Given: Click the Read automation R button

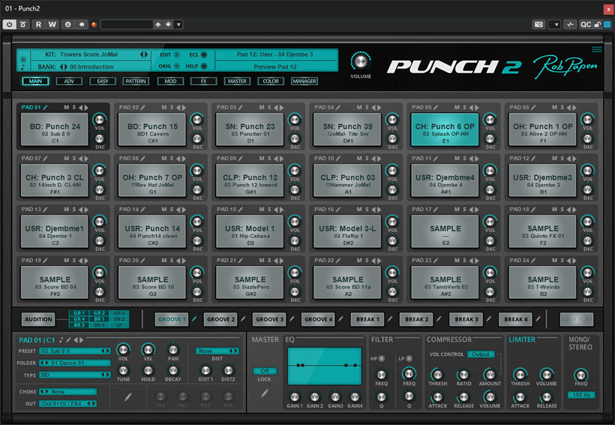Looking at the screenshot, I should click(x=38, y=24).
